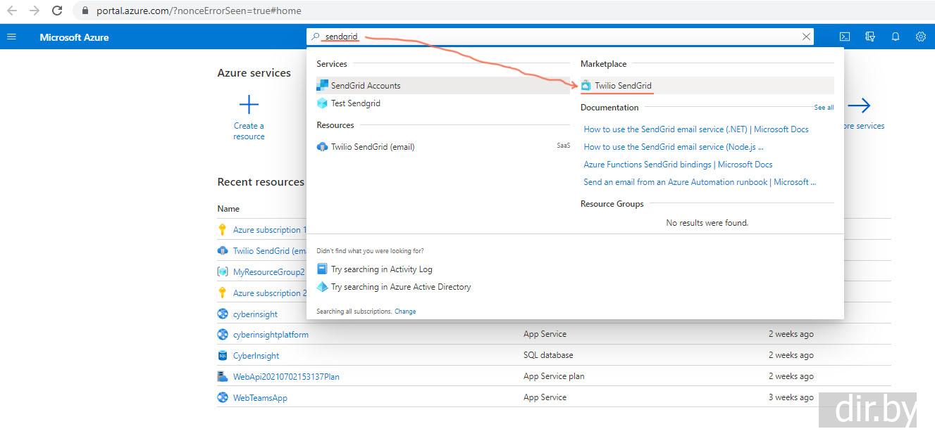The height and width of the screenshot is (436, 935).
Task: Click Try searching in Azure Active Directory
Action: 400,287
